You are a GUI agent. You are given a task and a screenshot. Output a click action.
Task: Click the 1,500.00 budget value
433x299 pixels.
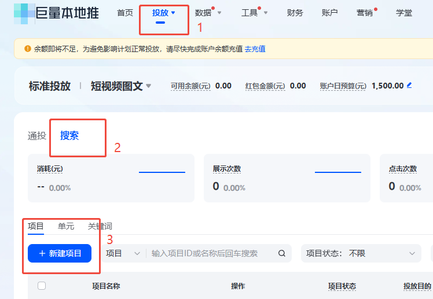tap(388, 86)
